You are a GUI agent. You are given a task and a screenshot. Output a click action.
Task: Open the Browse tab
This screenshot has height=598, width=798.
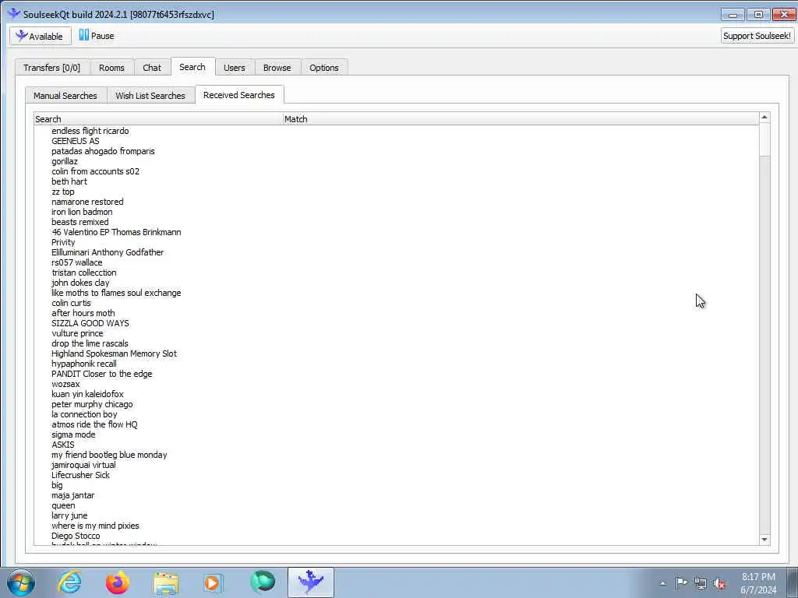pos(277,68)
